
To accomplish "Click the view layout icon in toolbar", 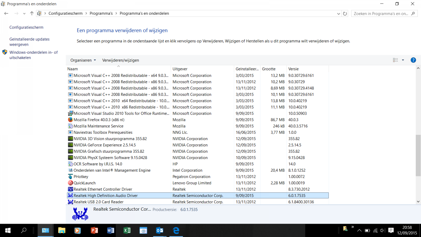I will tap(396, 60).
